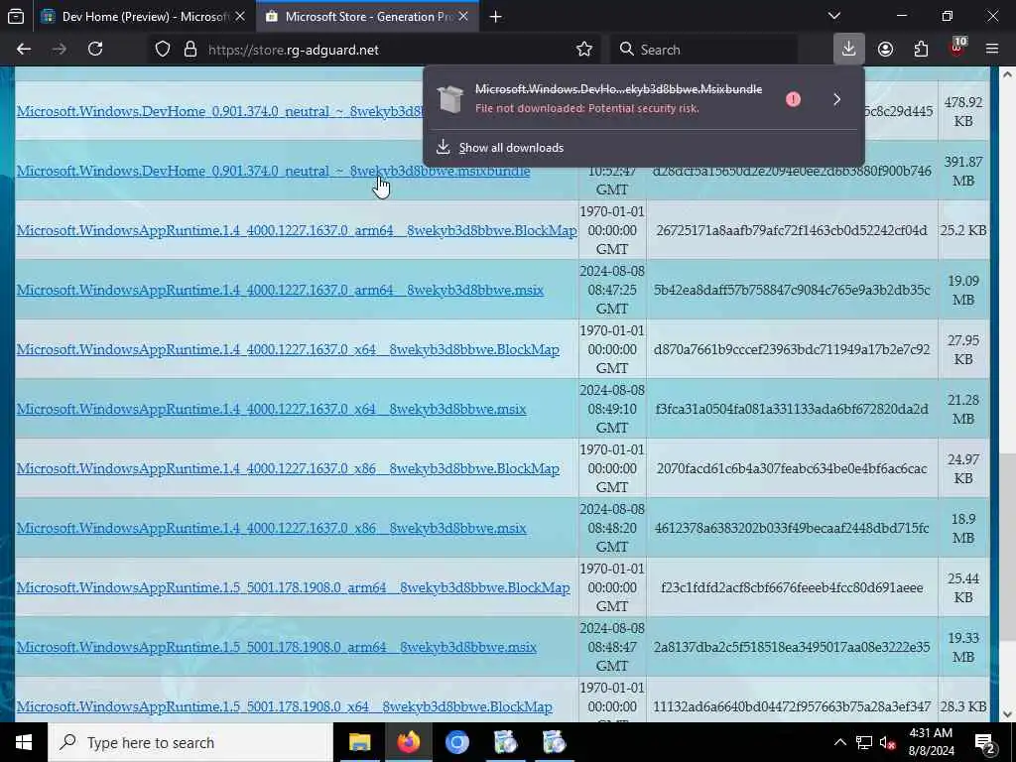Open Windows Start menu
Viewport: 1016px width, 762px height.
click(x=24, y=742)
